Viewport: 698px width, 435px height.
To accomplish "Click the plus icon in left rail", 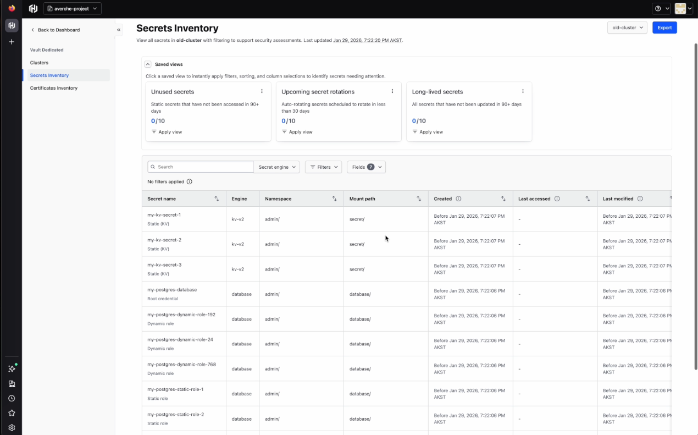I will pyautogui.click(x=12, y=42).
